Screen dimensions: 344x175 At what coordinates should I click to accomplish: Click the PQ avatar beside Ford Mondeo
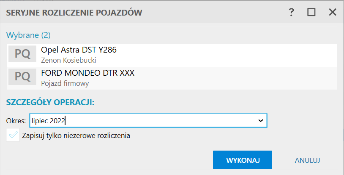[x=22, y=77]
